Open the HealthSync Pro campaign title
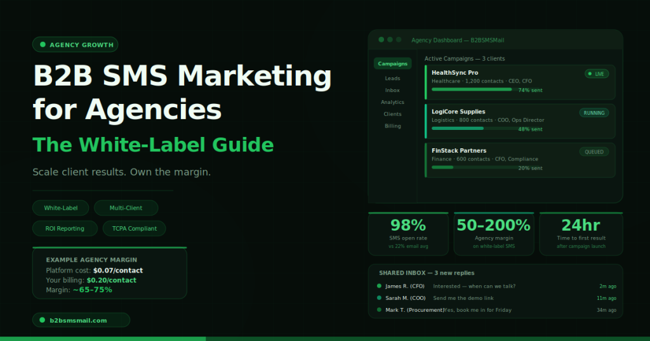The image size is (650, 341). coord(454,72)
